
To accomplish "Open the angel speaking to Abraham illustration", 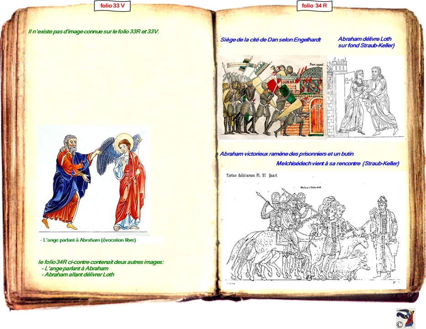I will pos(94,180).
